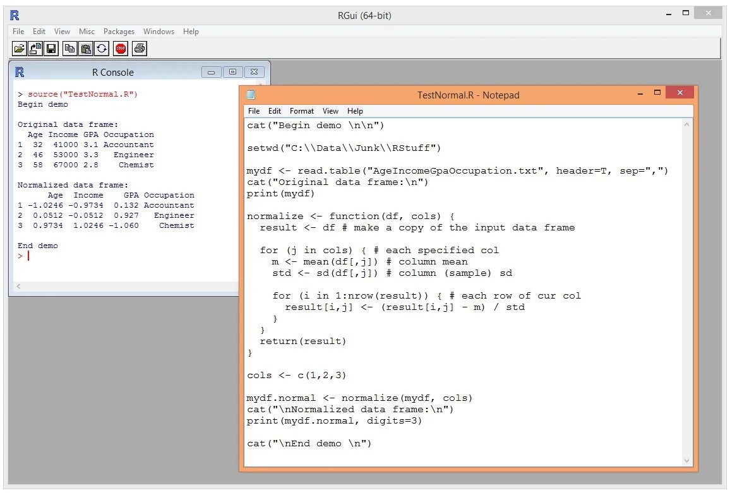Click the Notepad title bar document icon
730x493 pixels.
pyautogui.click(x=251, y=95)
